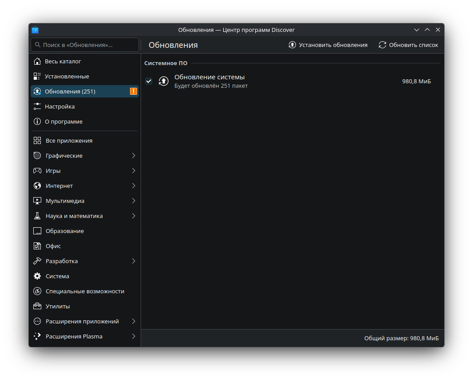Click the flask icon for Наука и математика
Image resolution: width=473 pixels, height=381 pixels.
37,216
